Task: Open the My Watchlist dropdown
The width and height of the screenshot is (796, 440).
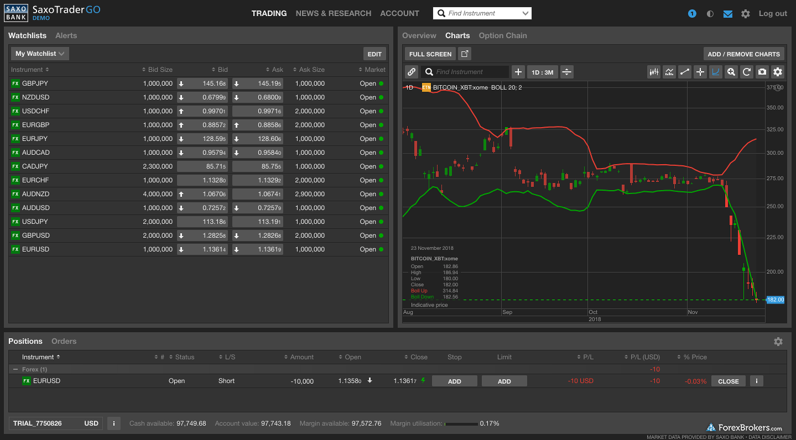Action: click(x=40, y=54)
